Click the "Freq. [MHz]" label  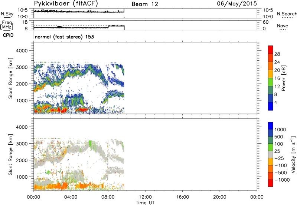pyautogui.click(x=7, y=25)
